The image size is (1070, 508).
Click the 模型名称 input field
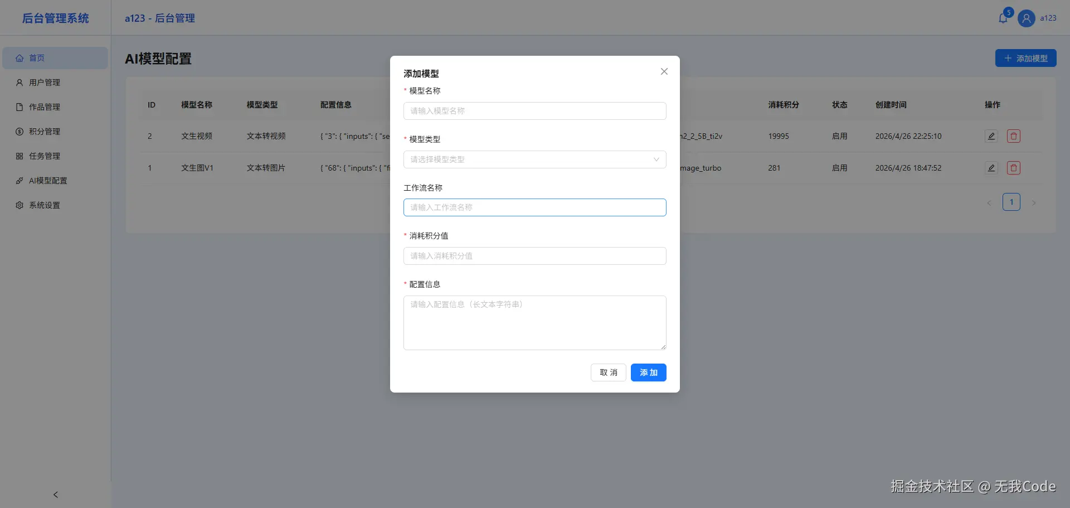[534, 111]
